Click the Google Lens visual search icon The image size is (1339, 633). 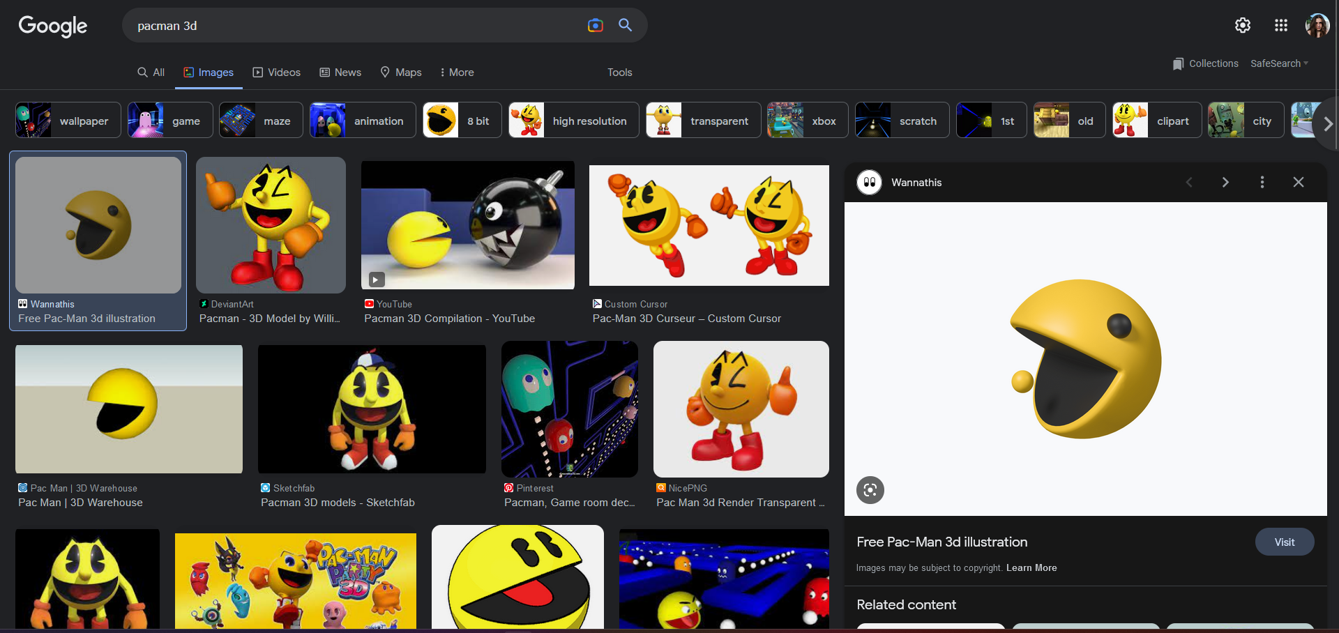point(870,490)
